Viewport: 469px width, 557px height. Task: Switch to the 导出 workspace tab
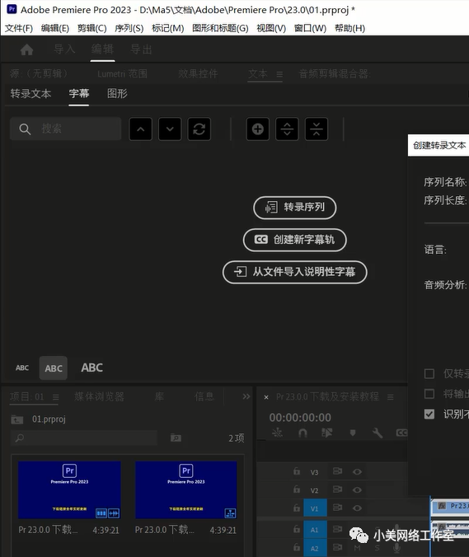point(141,49)
